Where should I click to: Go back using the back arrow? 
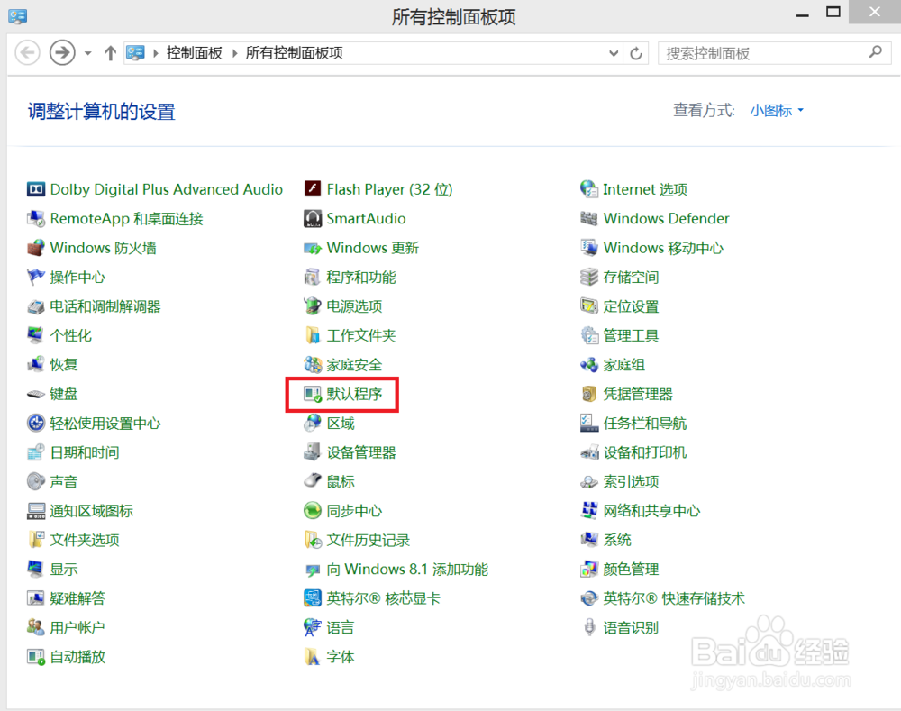pyautogui.click(x=27, y=53)
